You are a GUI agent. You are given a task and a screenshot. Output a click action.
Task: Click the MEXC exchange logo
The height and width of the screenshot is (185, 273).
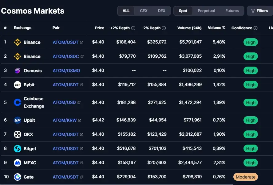[18, 162]
